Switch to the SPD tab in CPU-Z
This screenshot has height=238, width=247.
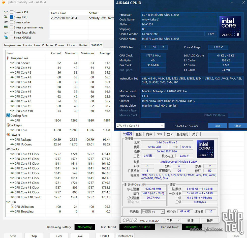159,134
